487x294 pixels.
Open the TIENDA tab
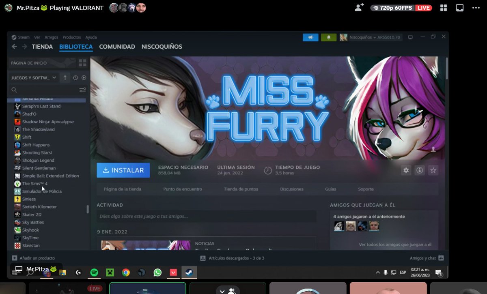click(42, 47)
